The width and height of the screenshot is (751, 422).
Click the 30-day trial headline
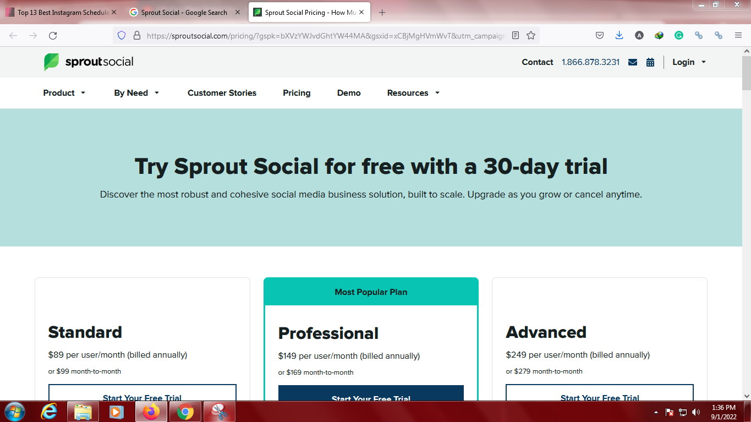click(371, 166)
